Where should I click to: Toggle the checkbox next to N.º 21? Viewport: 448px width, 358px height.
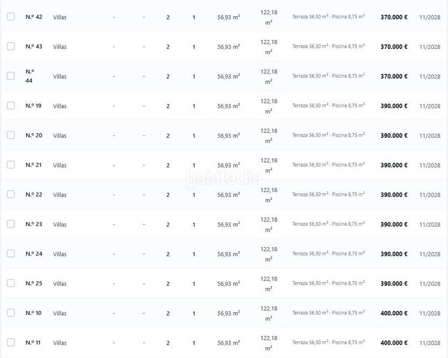pyautogui.click(x=11, y=165)
